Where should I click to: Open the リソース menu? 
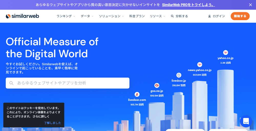click(156, 16)
